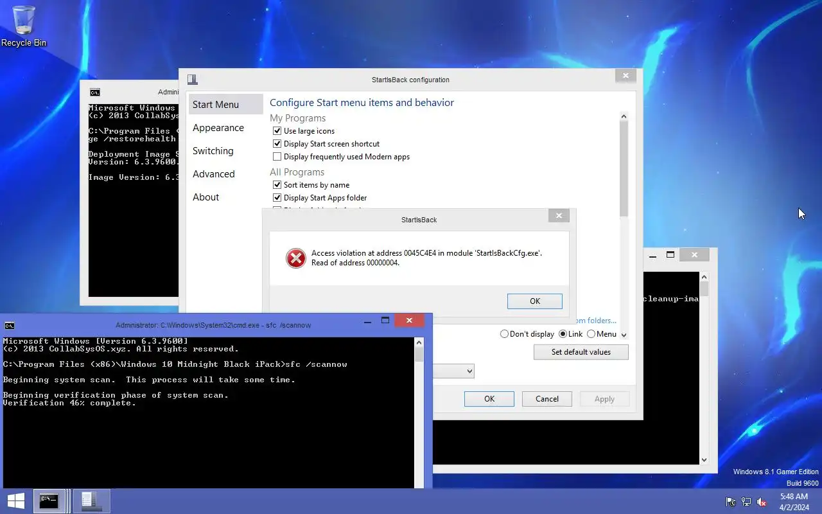
Task: Confirm the error dialog with OK
Action: tap(534, 301)
